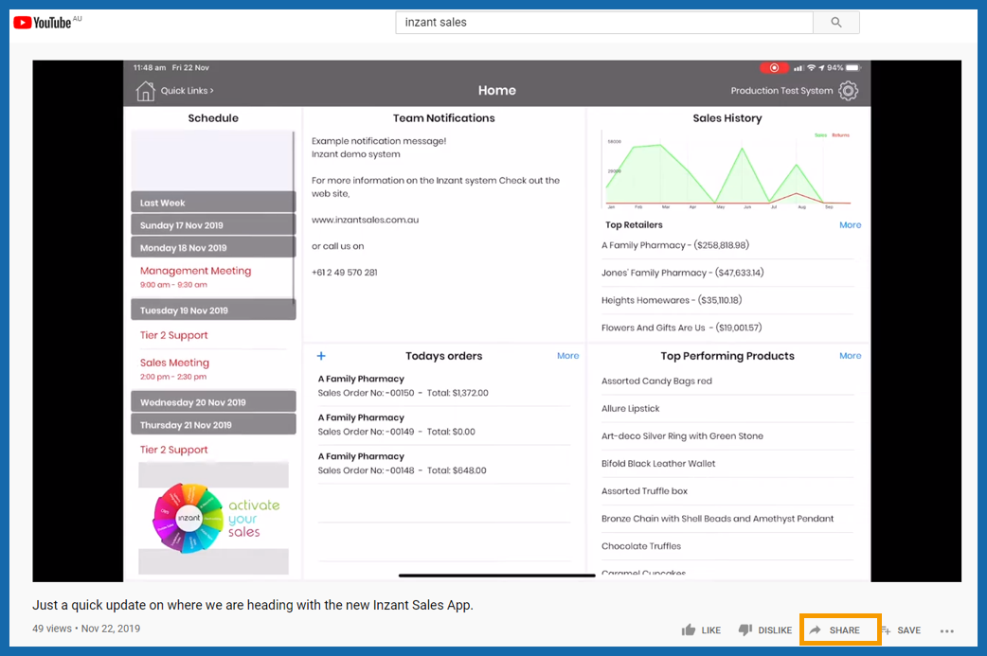The width and height of the screenshot is (987, 656).
Task: Open the three-dot more actions menu
Action: pos(946,630)
